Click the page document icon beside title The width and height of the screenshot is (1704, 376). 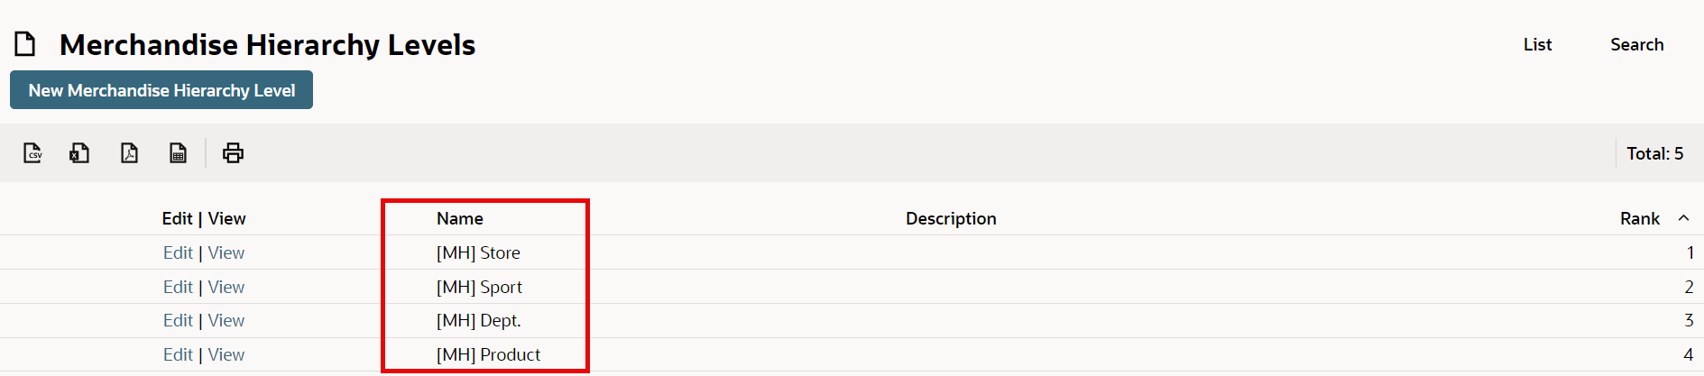(x=25, y=43)
